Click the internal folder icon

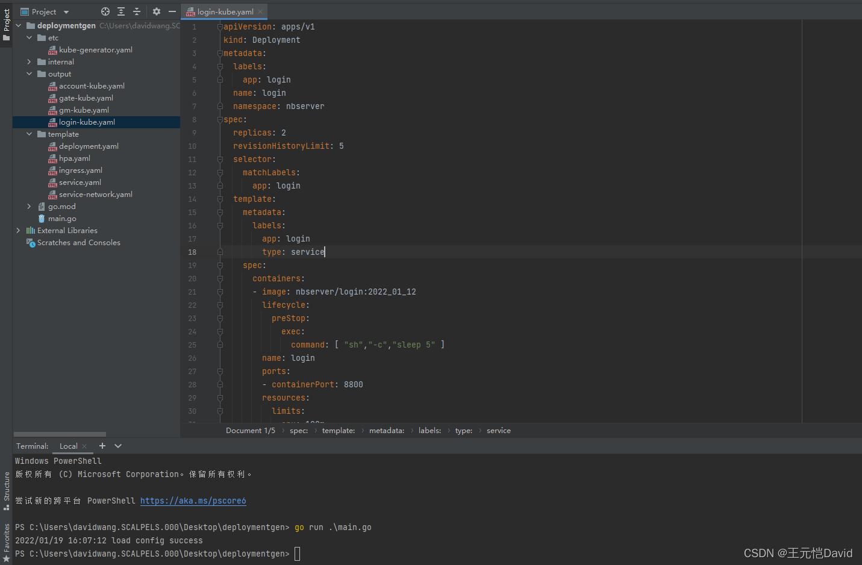(42, 62)
